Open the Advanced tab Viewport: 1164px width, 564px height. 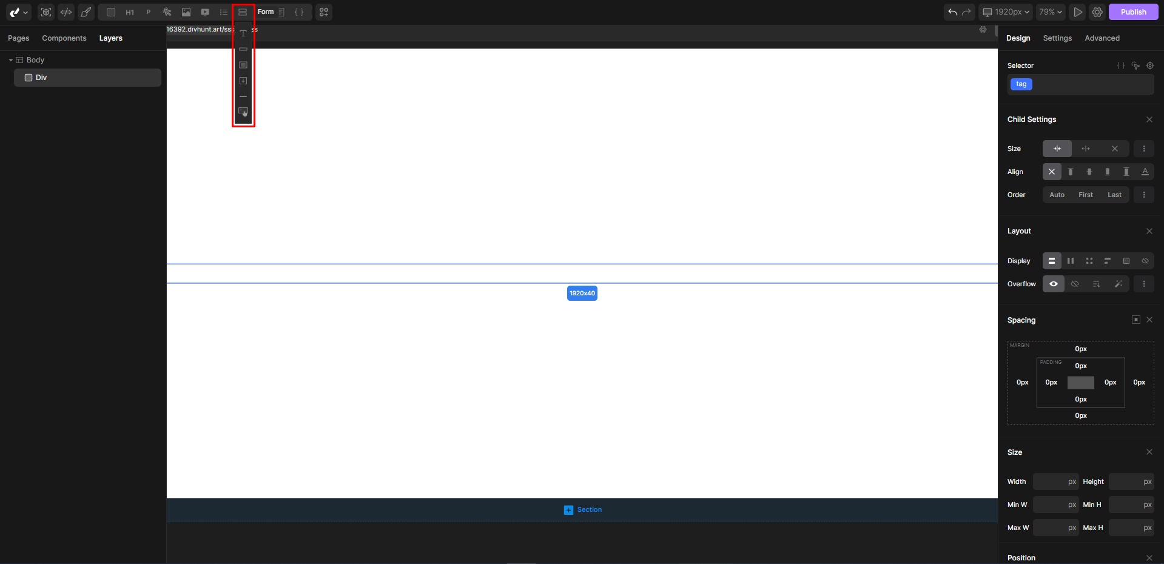click(x=1102, y=38)
